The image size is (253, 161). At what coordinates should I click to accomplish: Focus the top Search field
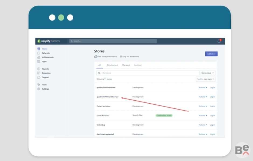click(113, 41)
